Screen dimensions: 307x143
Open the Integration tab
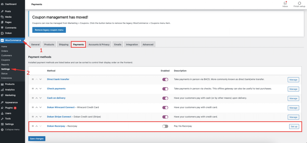click(x=132, y=45)
